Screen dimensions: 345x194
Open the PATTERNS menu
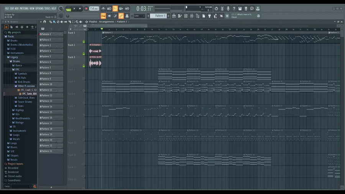coord(24,8)
